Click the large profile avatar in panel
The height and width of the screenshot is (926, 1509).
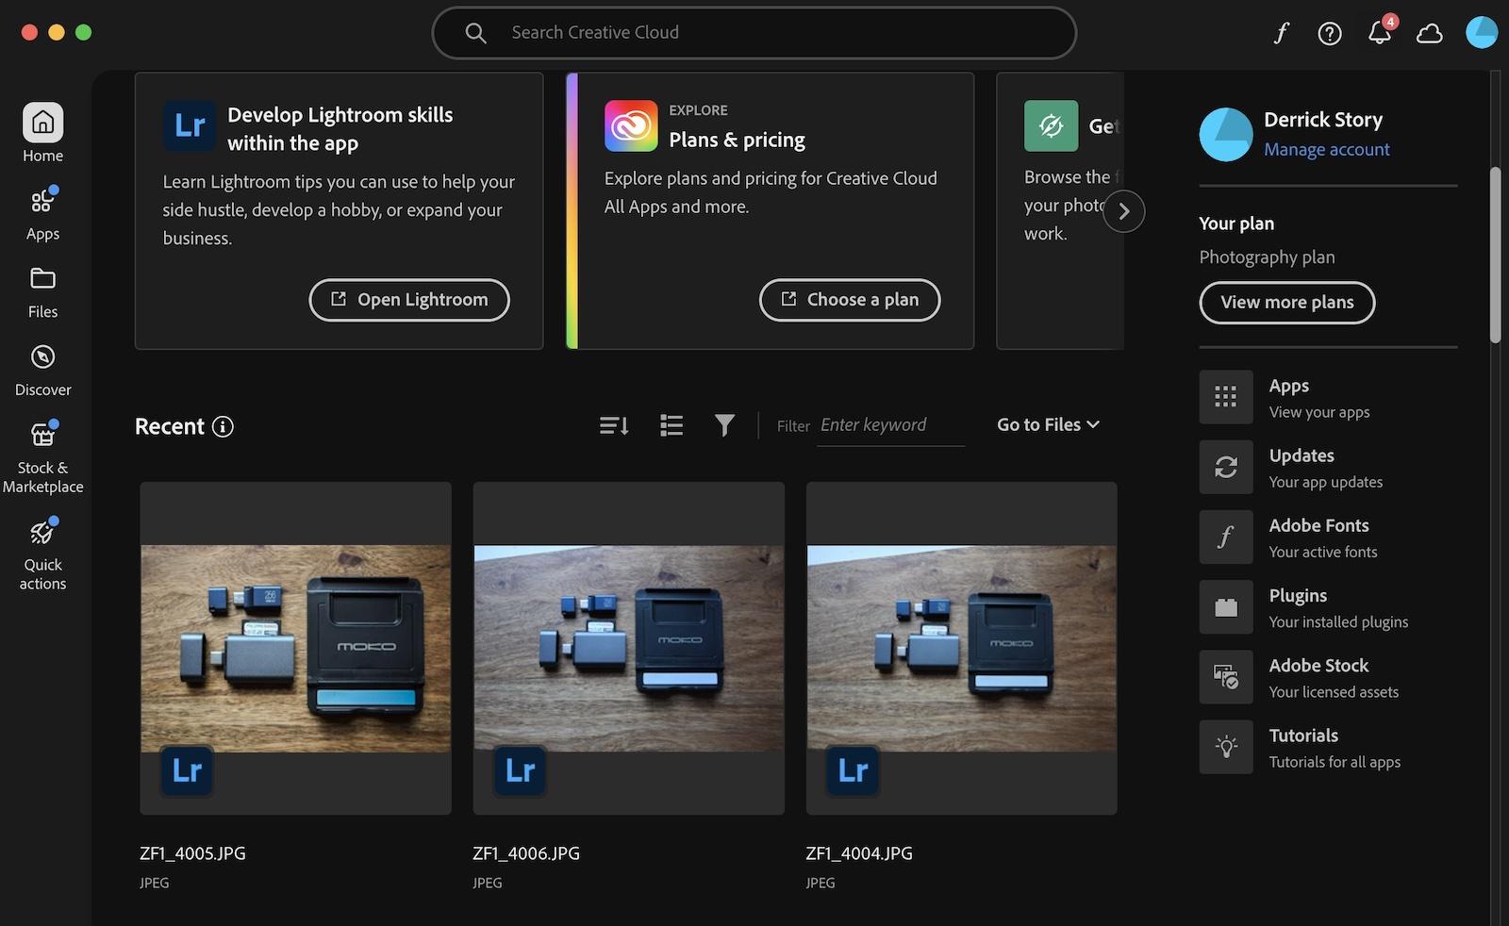pos(1225,134)
